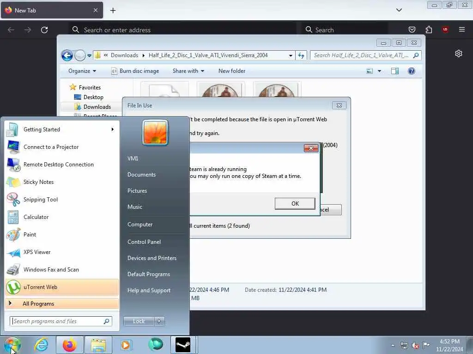Click Cancel button in File In Use dialog
The height and width of the screenshot is (354, 473).
coord(331,210)
